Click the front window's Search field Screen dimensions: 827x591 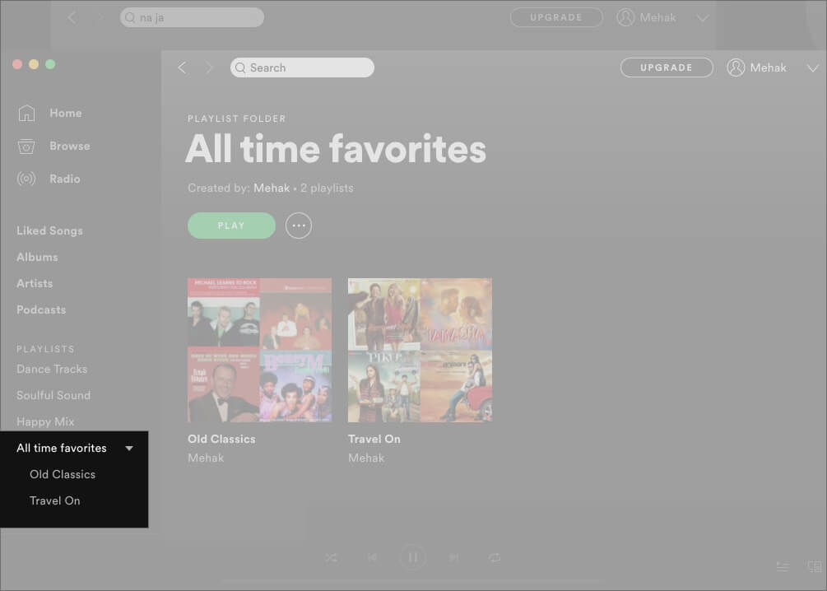(302, 67)
